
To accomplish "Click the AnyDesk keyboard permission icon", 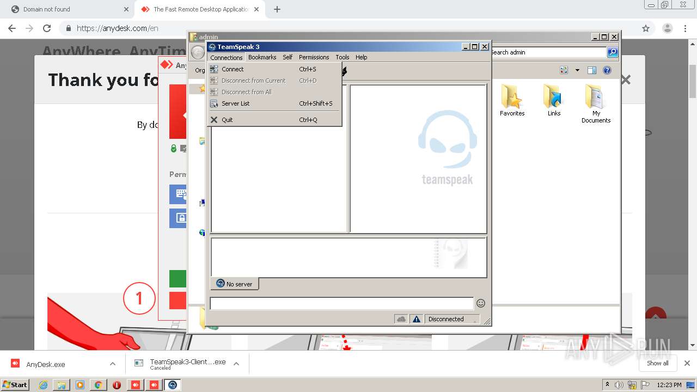I will pos(178,194).
